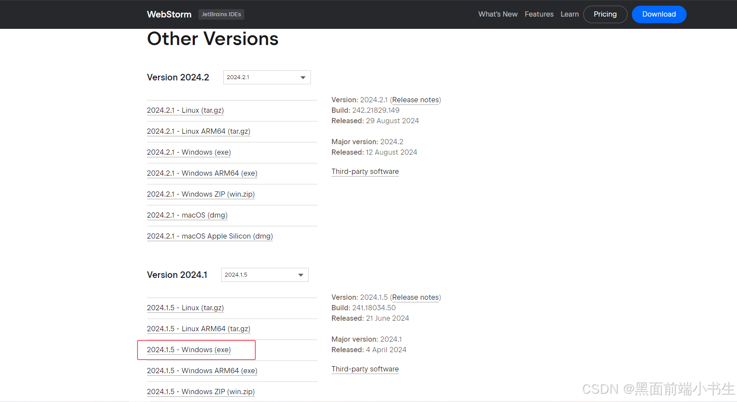Download 2024.1.5 Linux ARM64 tar.gz
737x402 pixels.
pos(198,329)
